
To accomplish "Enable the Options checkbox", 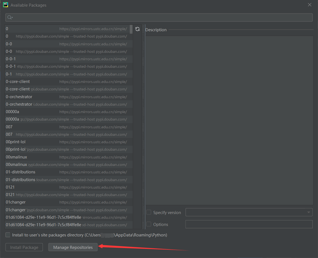I will [x=149, y=224].
